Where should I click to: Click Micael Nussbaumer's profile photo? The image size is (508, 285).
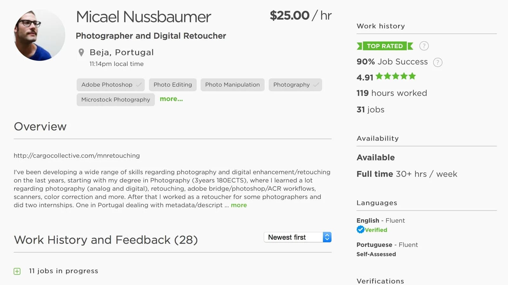click(39, 35)
